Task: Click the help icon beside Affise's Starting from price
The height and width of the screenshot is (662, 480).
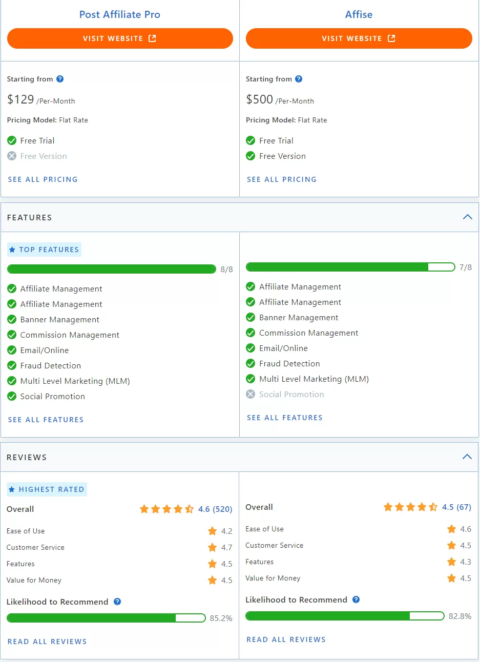Action: [299, 79]
